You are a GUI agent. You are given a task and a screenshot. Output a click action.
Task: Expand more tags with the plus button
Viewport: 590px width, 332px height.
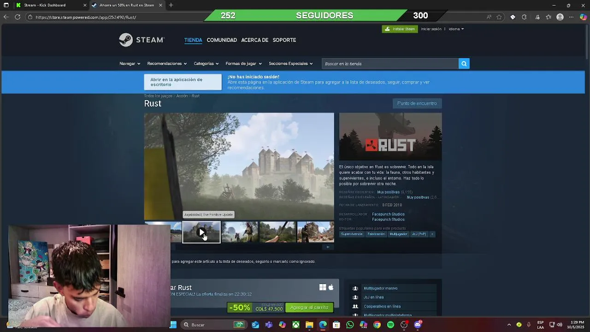(x=432, y=234)
